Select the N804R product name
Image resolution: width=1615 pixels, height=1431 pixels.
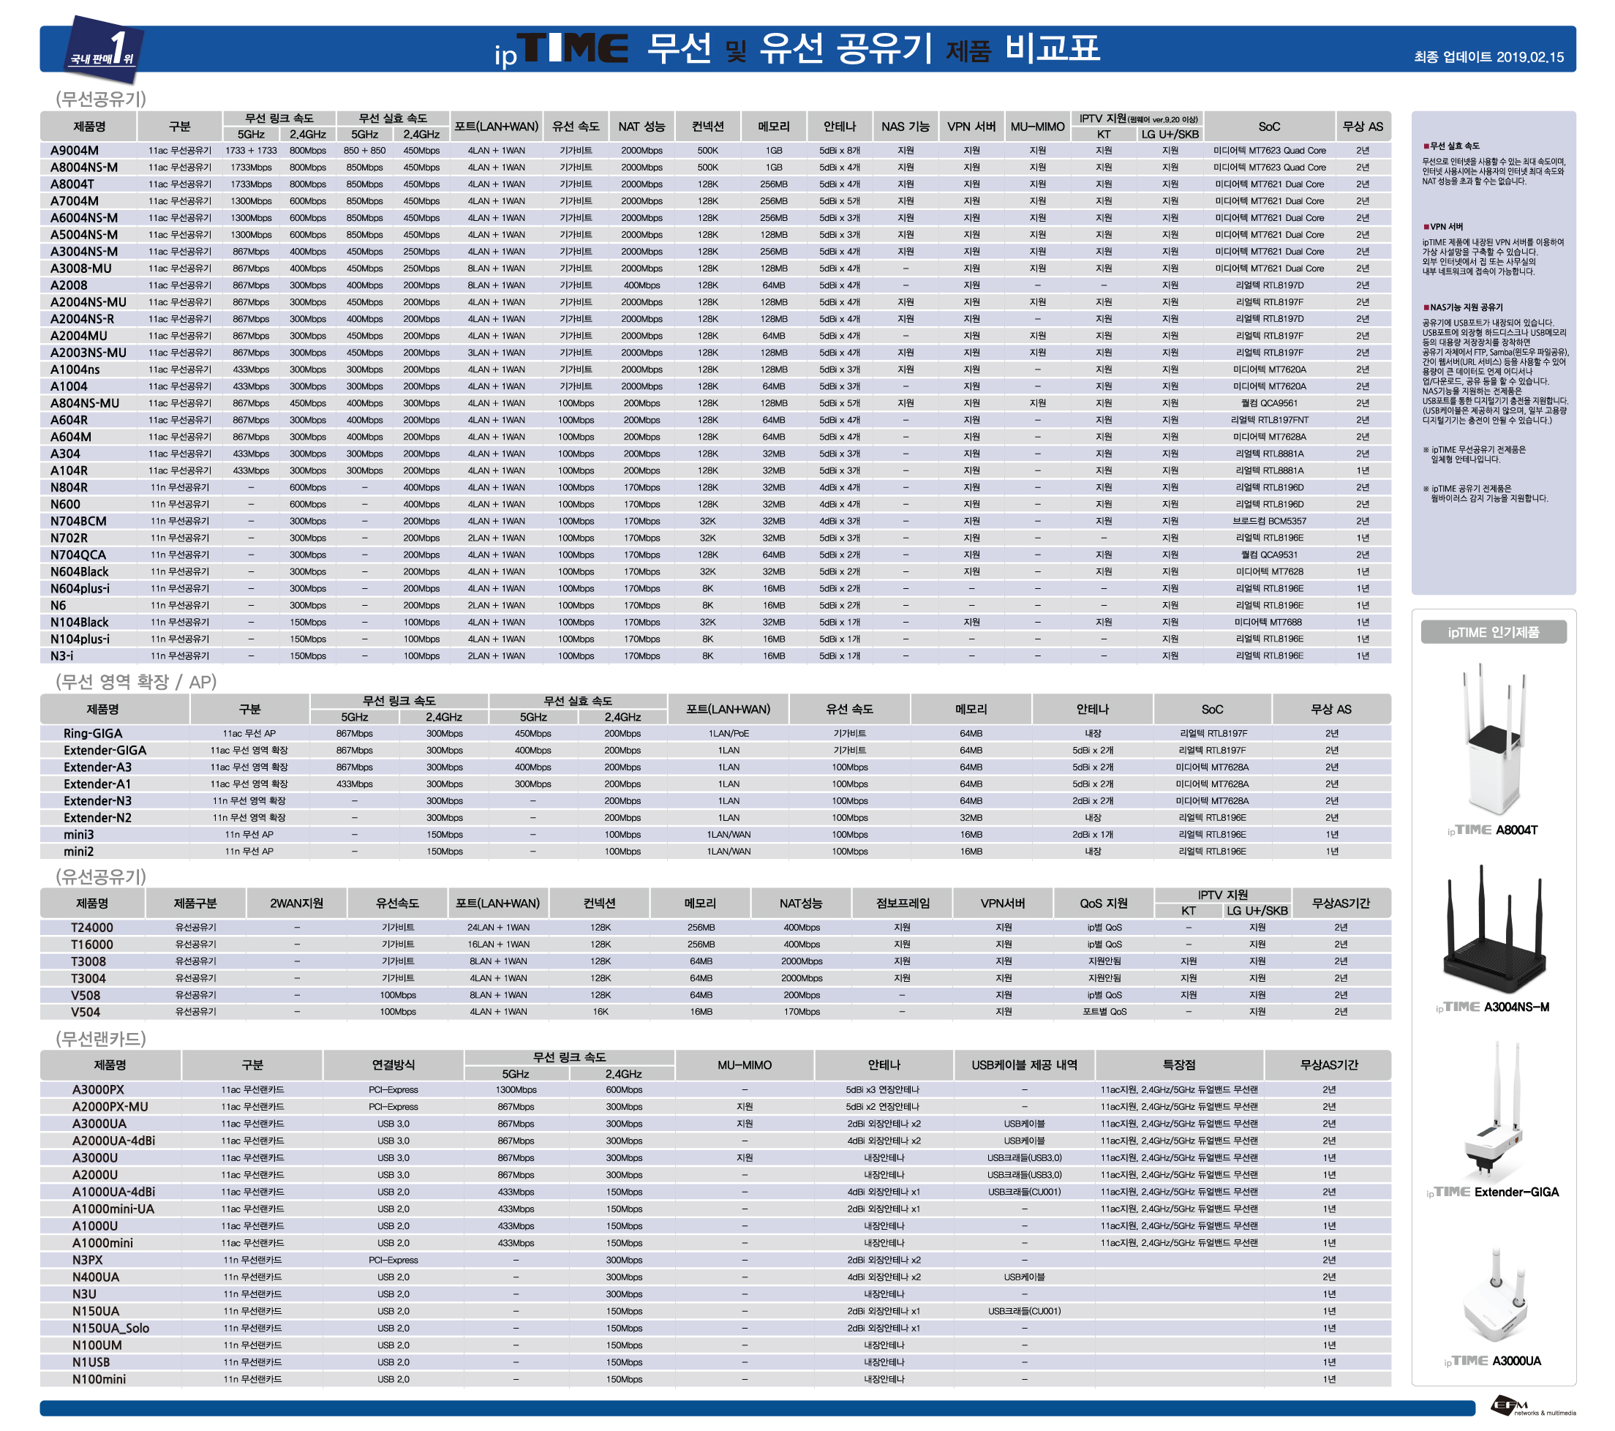tap(69, 487)
